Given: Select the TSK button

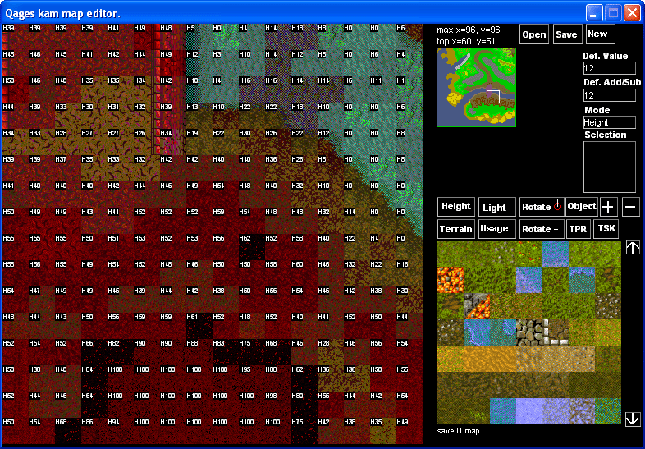Looking at the screenshot, I should click(606, 229).
